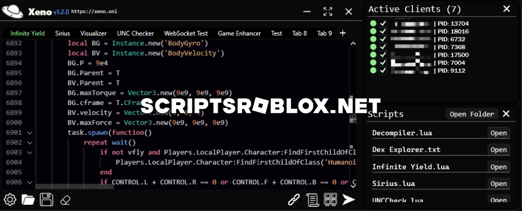
Task: Save script with floppy disk icon
Action: [x=46, y=200]
